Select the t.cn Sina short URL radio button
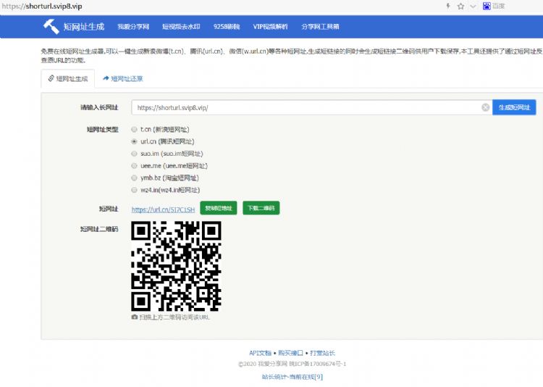 coord(134,129)
